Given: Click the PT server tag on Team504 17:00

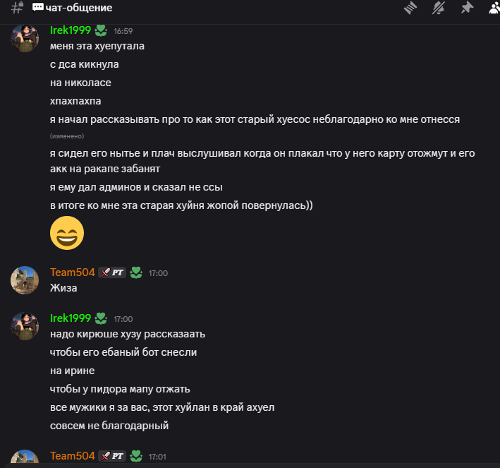Looking at the screenshot, I should (112, 272).
